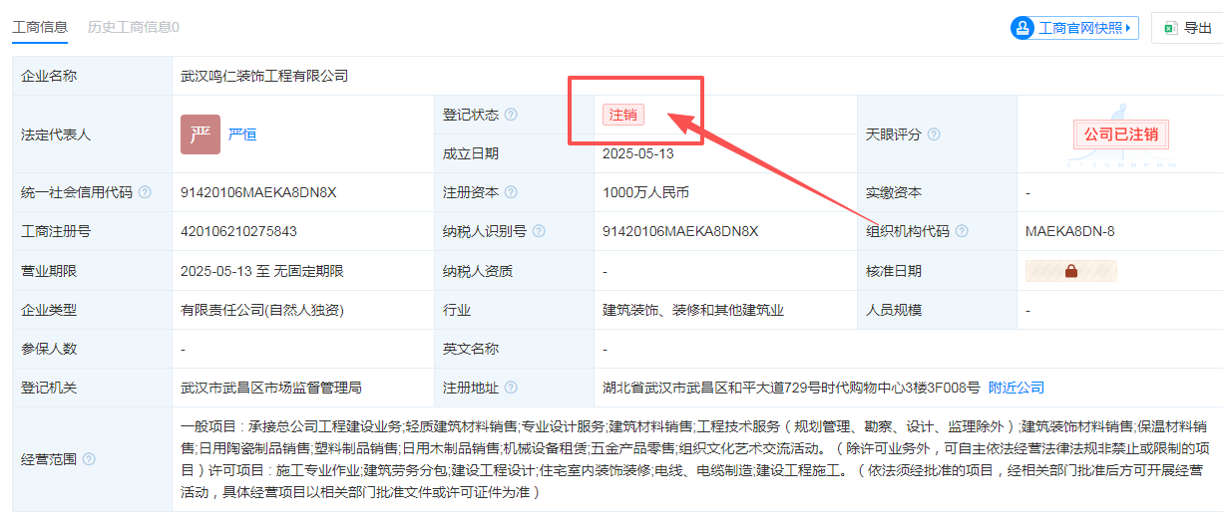Click the help icon next to 纳税人识别号
Screen dimensions: 1223x527
539,231
